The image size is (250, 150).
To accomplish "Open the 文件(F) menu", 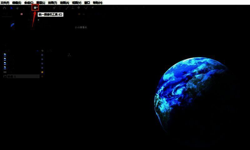I will (x=5, y=3).
